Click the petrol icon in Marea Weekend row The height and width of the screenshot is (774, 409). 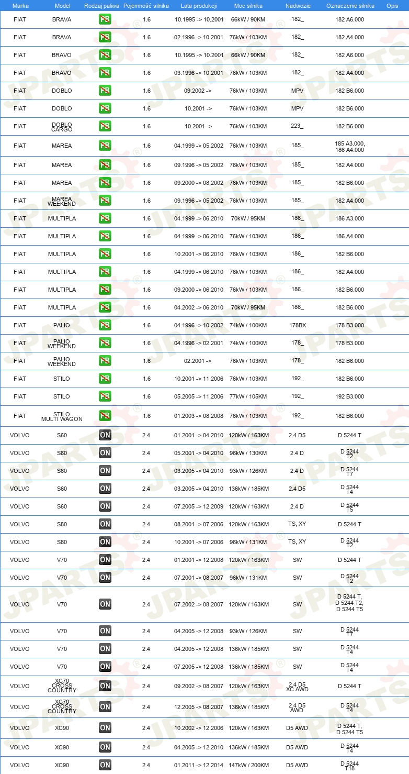coord(105,201)
